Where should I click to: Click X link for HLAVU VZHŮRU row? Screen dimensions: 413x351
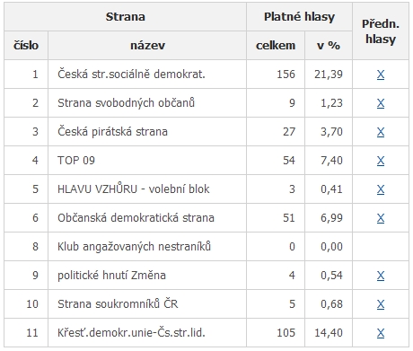click(381, 189)
